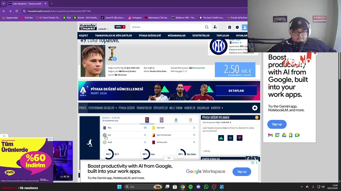Go to previous KARŞILAŞMALAR item
Viewport: 341px width, 191px height.
(x=248, y=159)
